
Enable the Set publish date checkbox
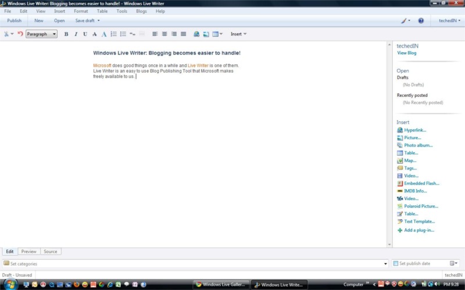[396, 263]
